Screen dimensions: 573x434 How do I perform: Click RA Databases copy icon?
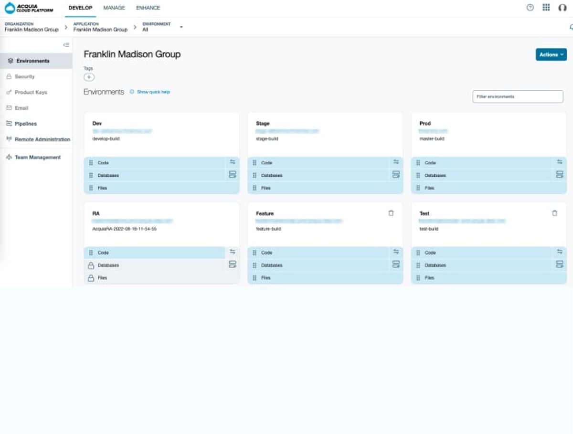[233, 265]
